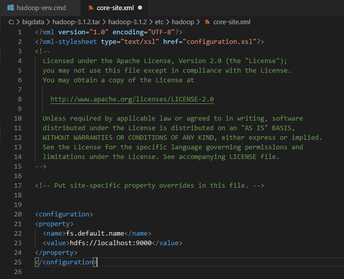Click the encoding="UTF-8" attribute
Viewport: 344px width, 279px height.
coord(143,32)
